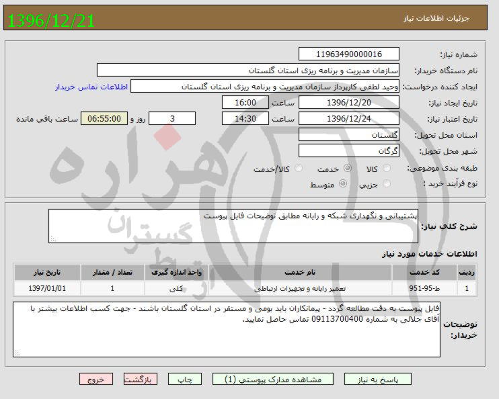Click the unit cell کلی

176,289
